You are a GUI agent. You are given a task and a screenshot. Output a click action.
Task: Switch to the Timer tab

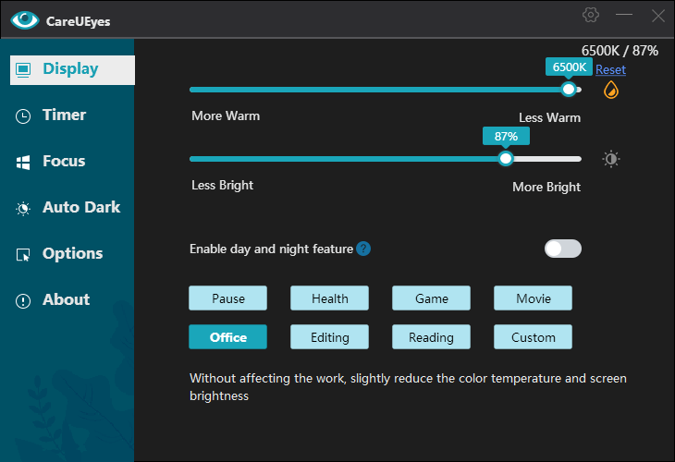(x=64, y=115)
